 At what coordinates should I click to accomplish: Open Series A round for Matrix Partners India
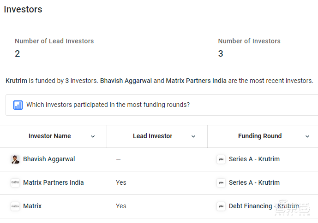click(254, 183)
